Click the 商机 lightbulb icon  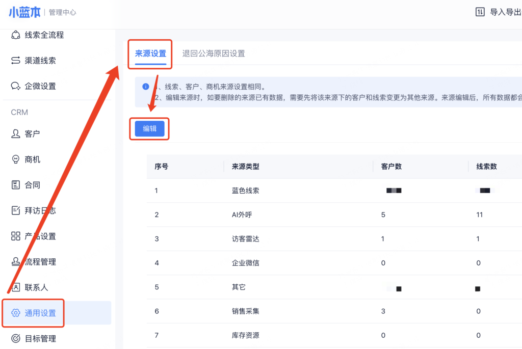click(x=16, y=159)
